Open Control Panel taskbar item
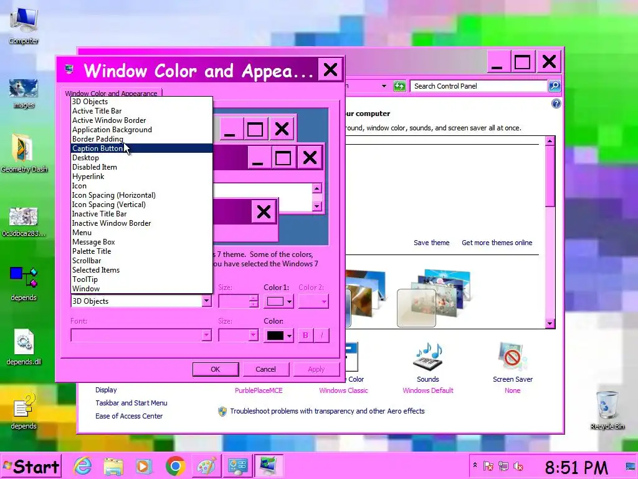Screen dimensions: 638x479 (x=237, y=466)
